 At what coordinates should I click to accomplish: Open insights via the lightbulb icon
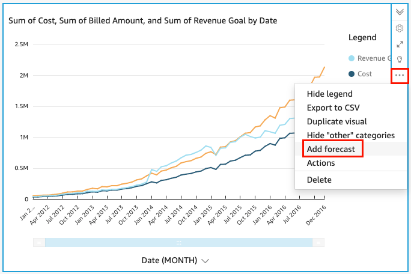(400, 59)
